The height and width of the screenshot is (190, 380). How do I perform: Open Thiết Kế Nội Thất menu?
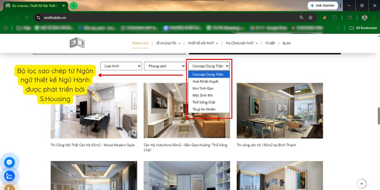203,43
